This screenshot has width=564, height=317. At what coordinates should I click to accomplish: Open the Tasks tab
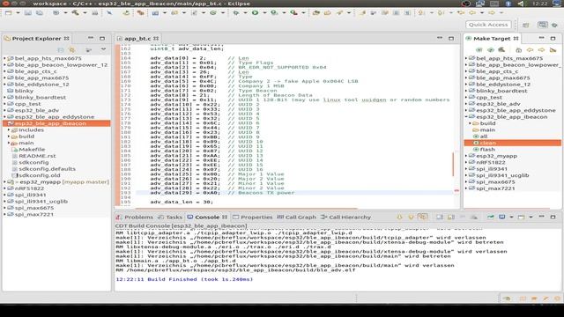[170, 217]
